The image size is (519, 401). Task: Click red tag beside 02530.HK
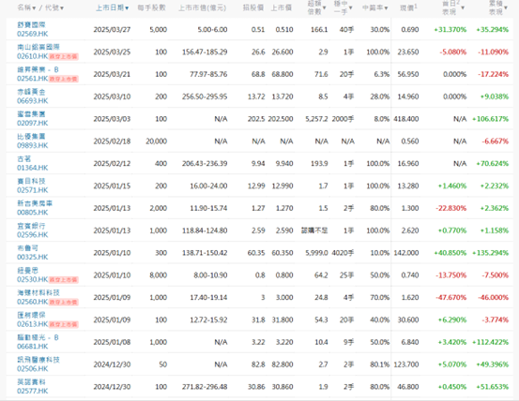64,280
